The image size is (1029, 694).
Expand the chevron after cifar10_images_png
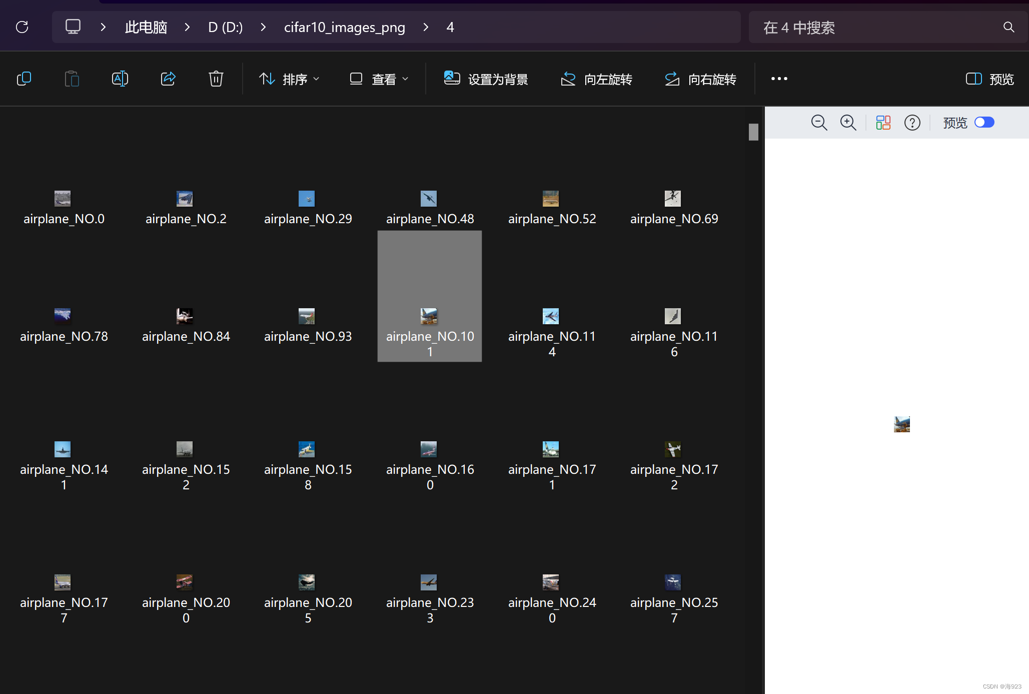pyautogui.click(x=426, y=27)
